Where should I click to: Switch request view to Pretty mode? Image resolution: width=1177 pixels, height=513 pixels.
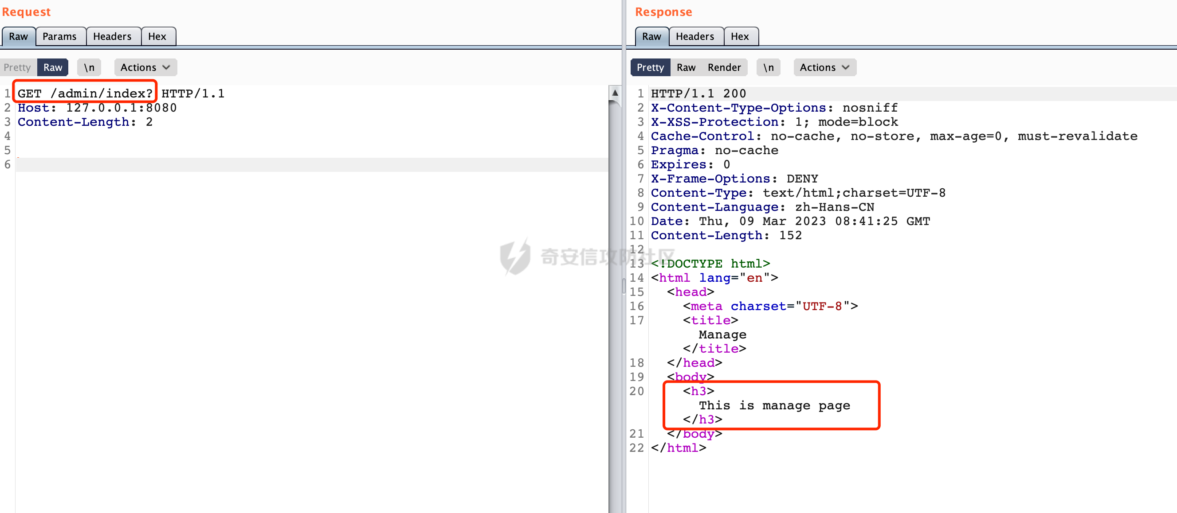click(17, 67)
